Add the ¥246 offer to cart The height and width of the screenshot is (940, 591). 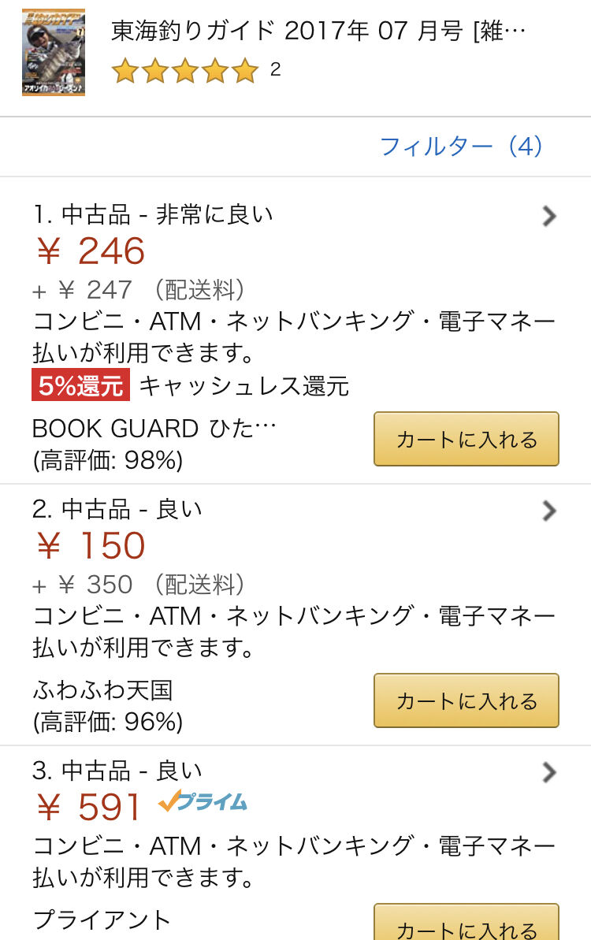click(x=466, y=439)
